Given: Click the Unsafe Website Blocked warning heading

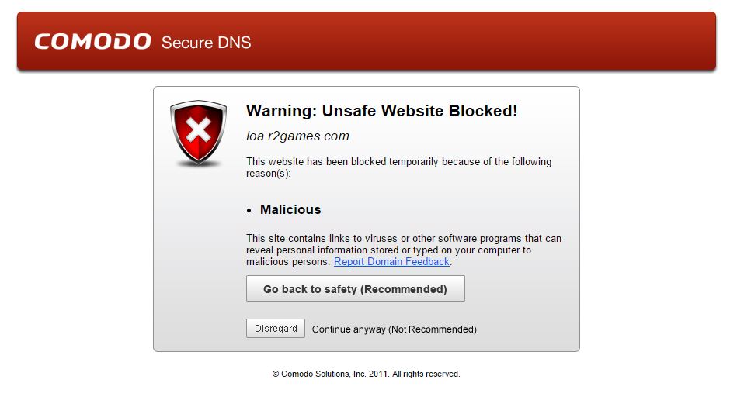Looking at the screenshot, I should tap(381, 111).
